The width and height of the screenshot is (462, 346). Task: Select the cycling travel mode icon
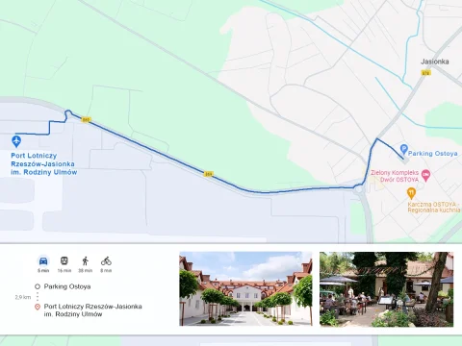(106, 261)
